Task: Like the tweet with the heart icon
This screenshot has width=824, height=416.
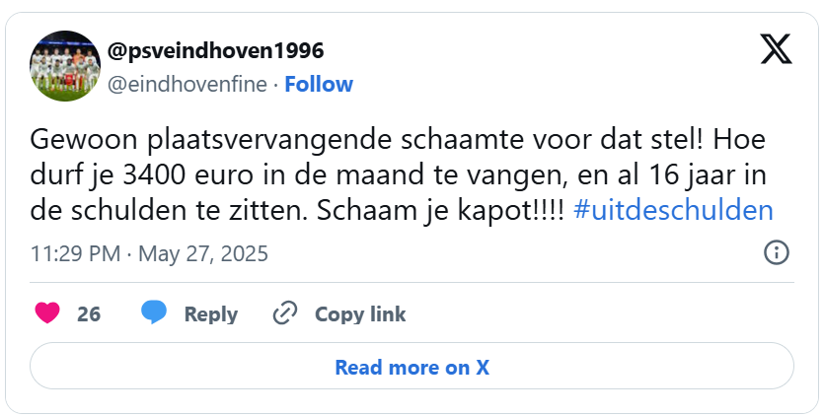Action: 46,313
